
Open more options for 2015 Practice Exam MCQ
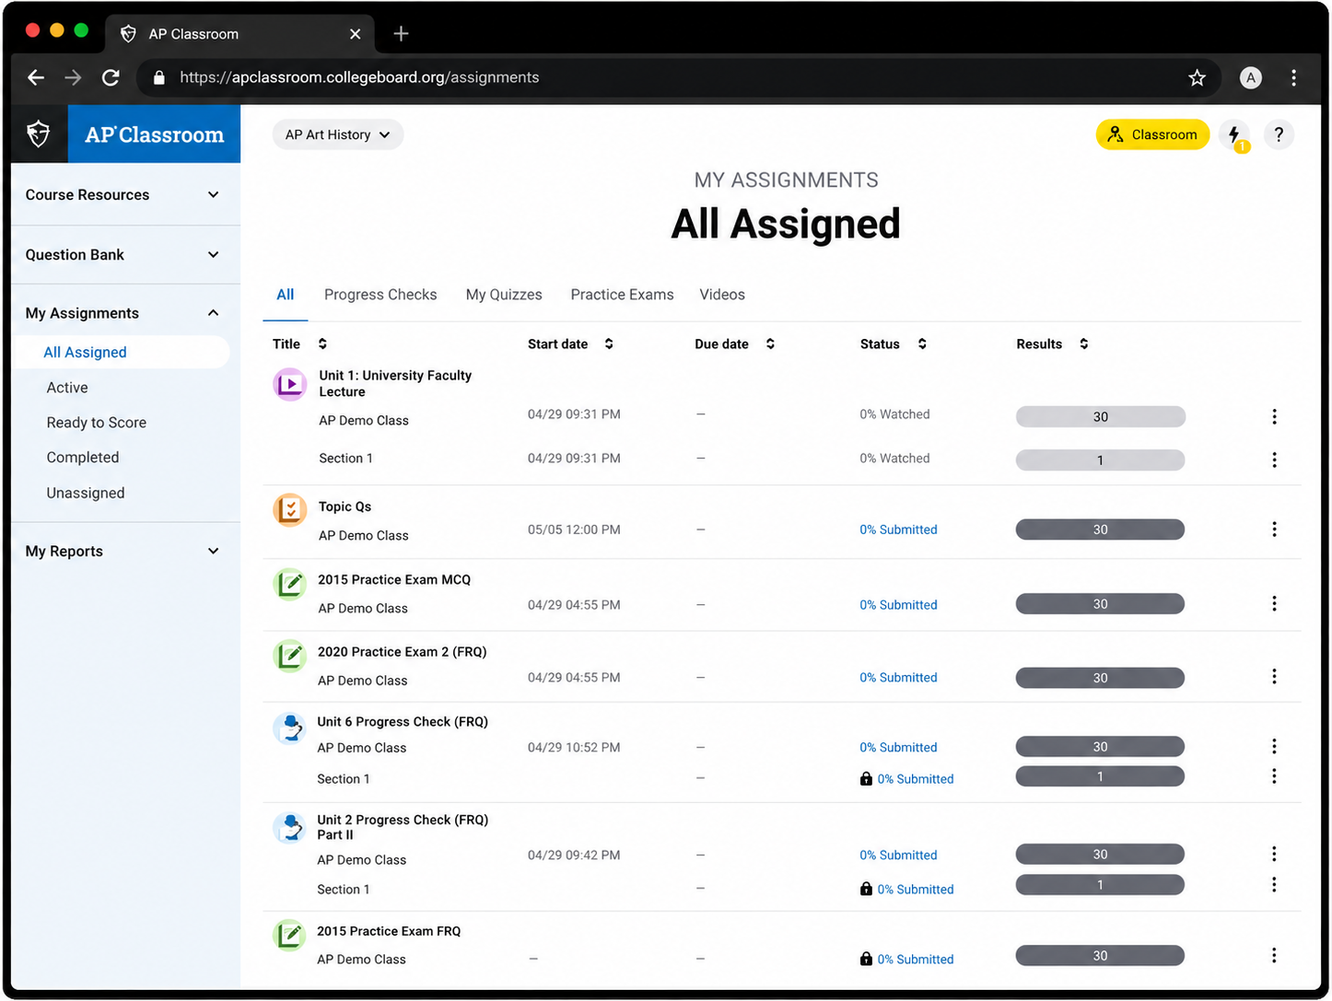(1274, 603)
